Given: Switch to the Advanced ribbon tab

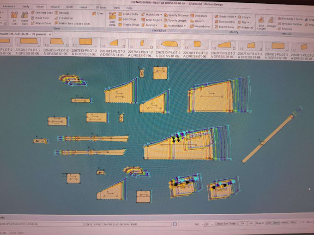Looking at the screenshot, I should [9, 6].
